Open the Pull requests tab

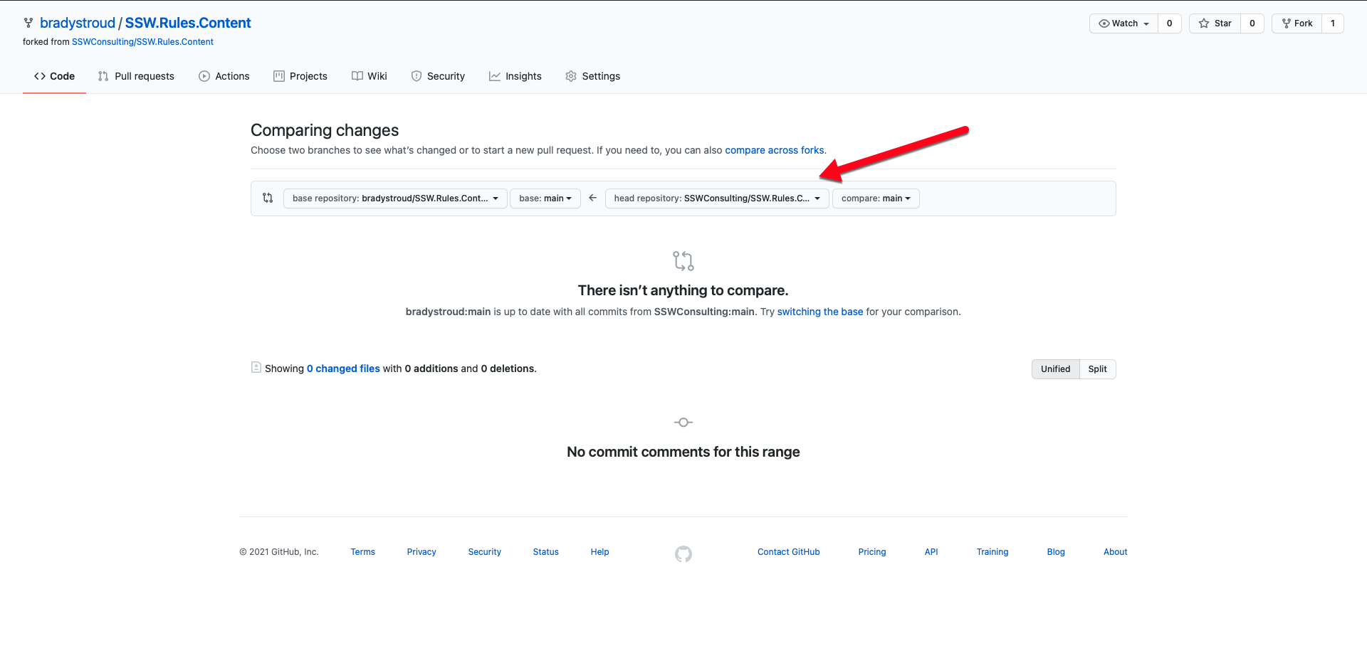[136, 76]
